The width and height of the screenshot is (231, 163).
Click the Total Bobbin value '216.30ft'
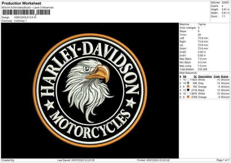(x=203, y=69)
